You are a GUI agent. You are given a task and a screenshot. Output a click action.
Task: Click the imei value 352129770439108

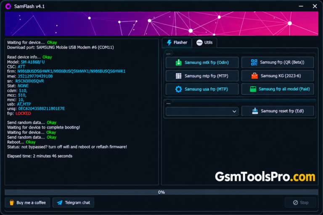pos(35,76)
